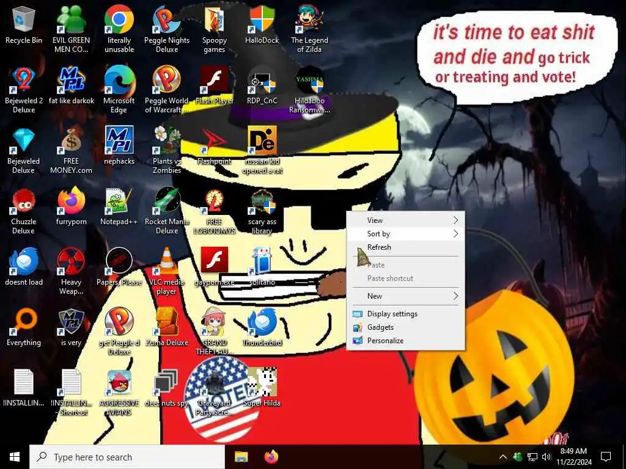Launch Firefox from the taskbar
626x469 pixels.
click(x=271, y=457)
